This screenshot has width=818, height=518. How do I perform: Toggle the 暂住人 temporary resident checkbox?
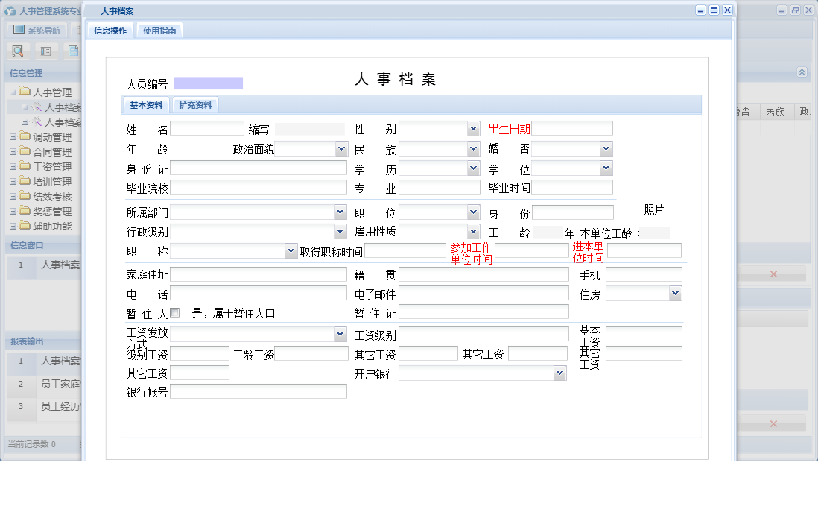pos(175,312)
